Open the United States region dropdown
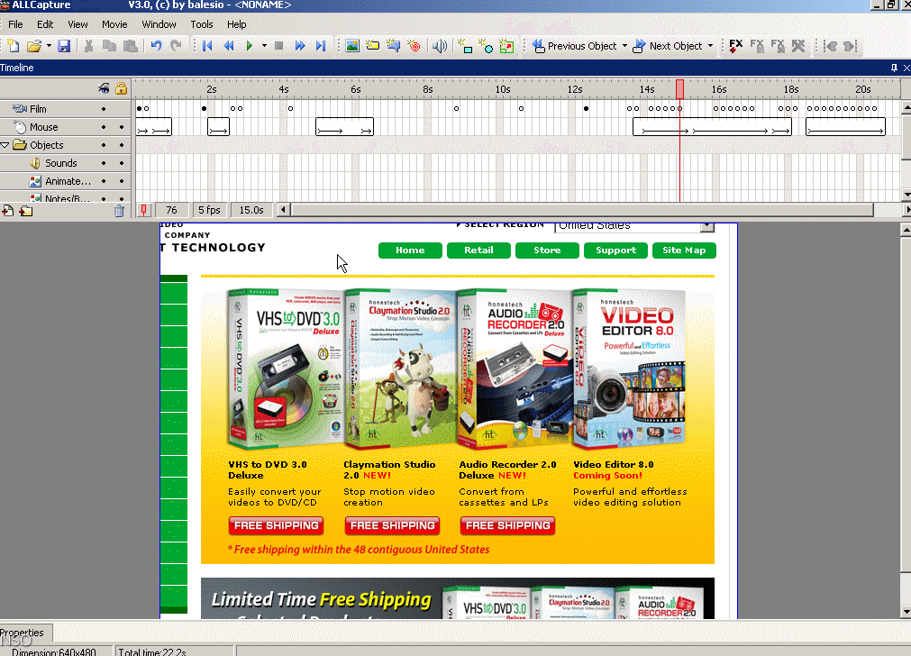 point(707,226)
